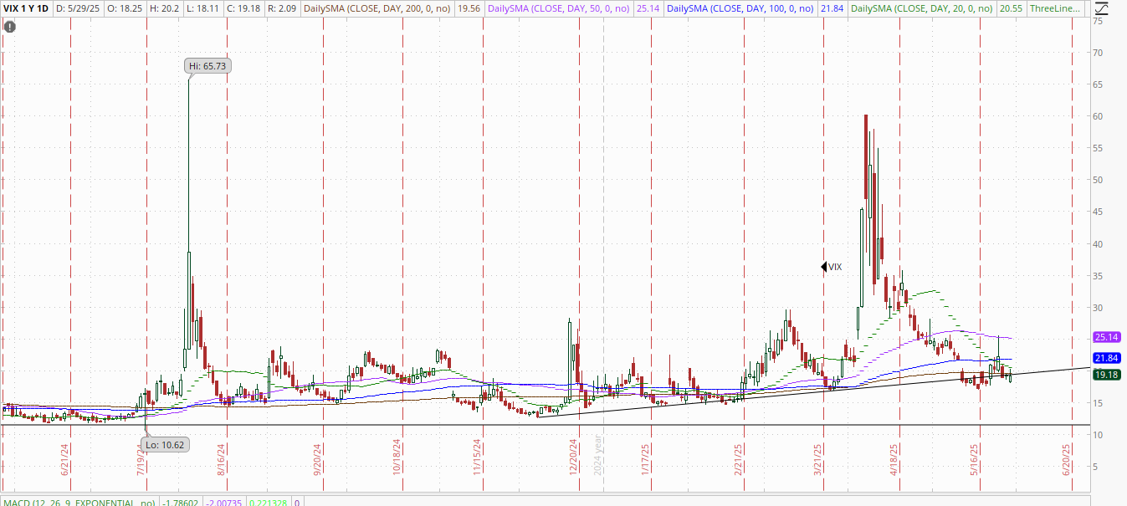Click the 21.84 price axis tag
Image resolution: width=1127 pixels, height=506 pixels.
[x=1106, y=359]
